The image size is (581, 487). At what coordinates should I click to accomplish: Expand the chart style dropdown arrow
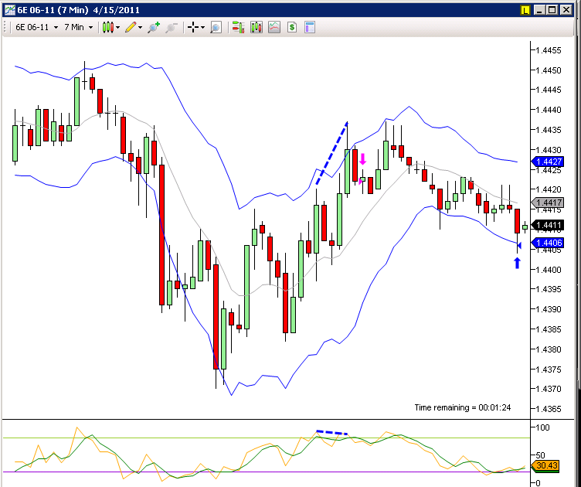point(118,27)
